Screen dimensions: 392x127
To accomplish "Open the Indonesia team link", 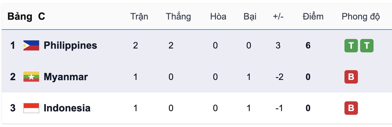I will coord(67,108).
